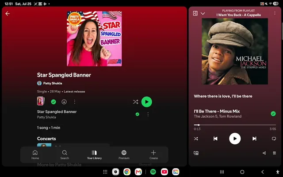Open the Patty Shukla artist name link
The height and width of the screenshot is (177, 283).
click(53, 83)
